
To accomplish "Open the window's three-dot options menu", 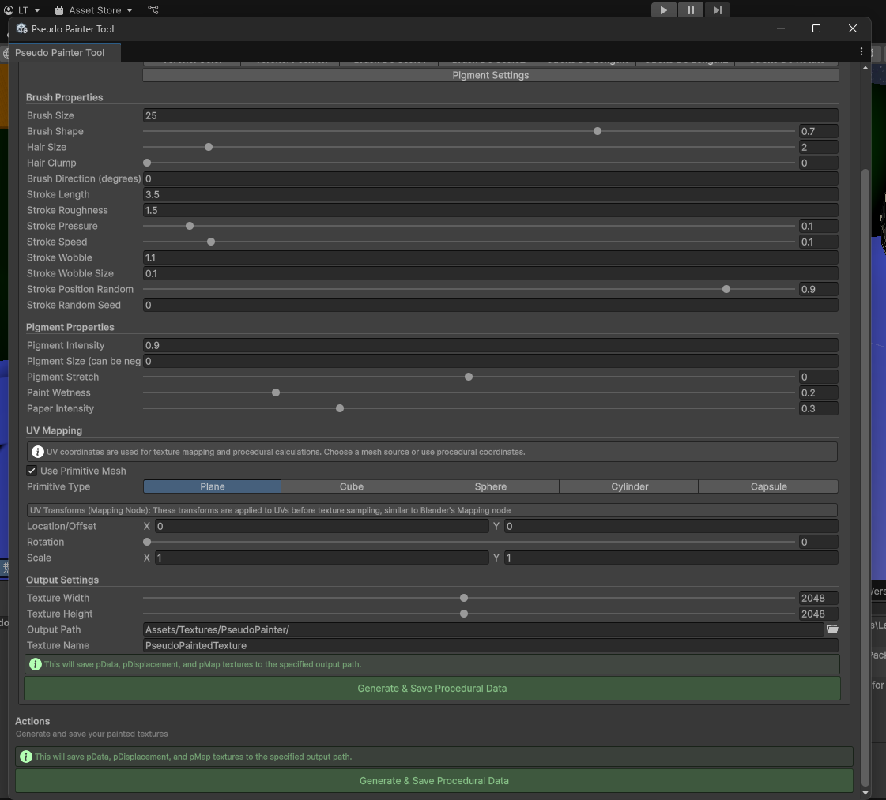I will pyautogui.click(x=861, y=51).
